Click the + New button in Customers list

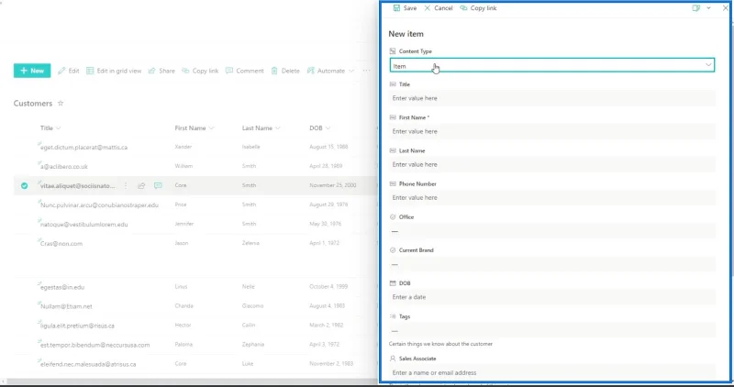pyautogui.click(x=32, y=71)
